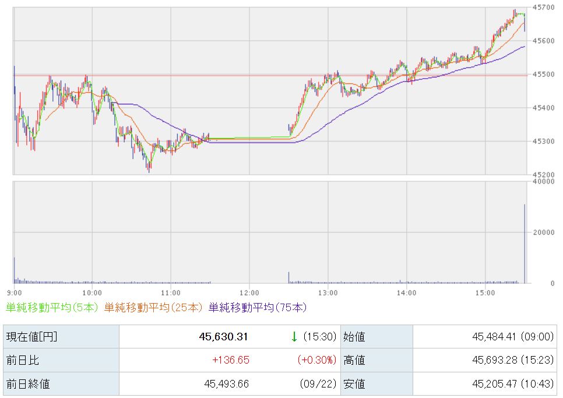Viewport: 563px width, 398px height.
Task: Click the 9:00 time axis label
Action: coord(15,293)
